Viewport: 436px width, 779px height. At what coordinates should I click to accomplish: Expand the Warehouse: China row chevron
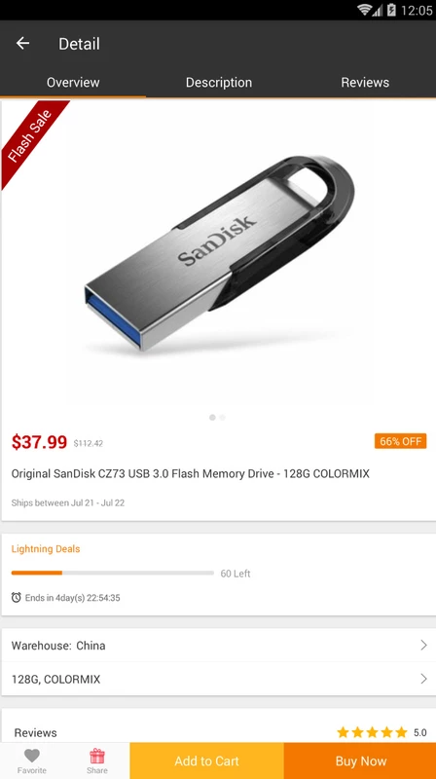(x=423, y=645)
